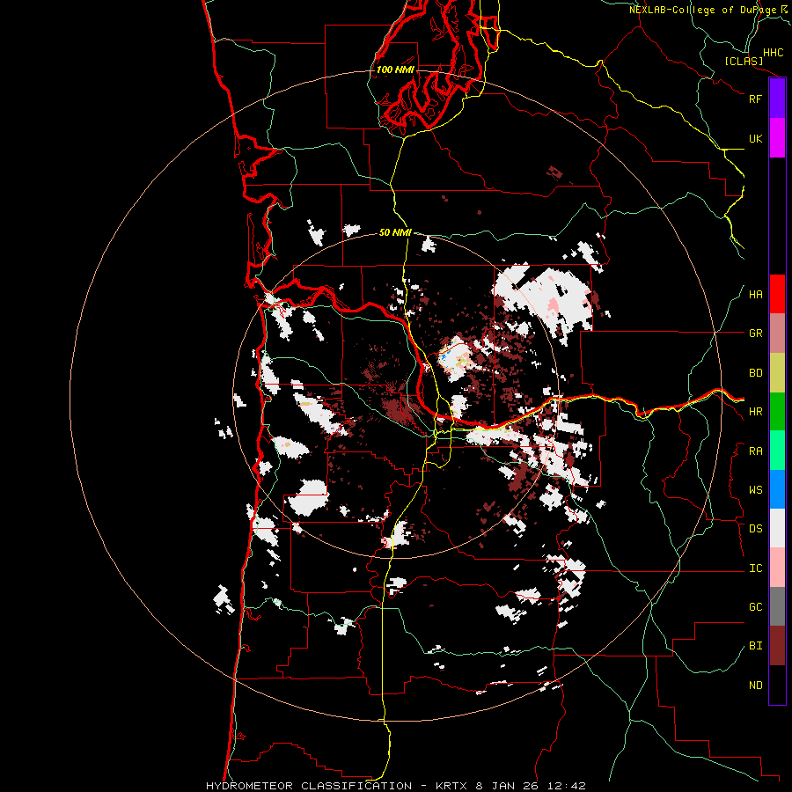
Task: Click the Hydrometeor Classification KRTX title caption
Action: tap(396, 786)
